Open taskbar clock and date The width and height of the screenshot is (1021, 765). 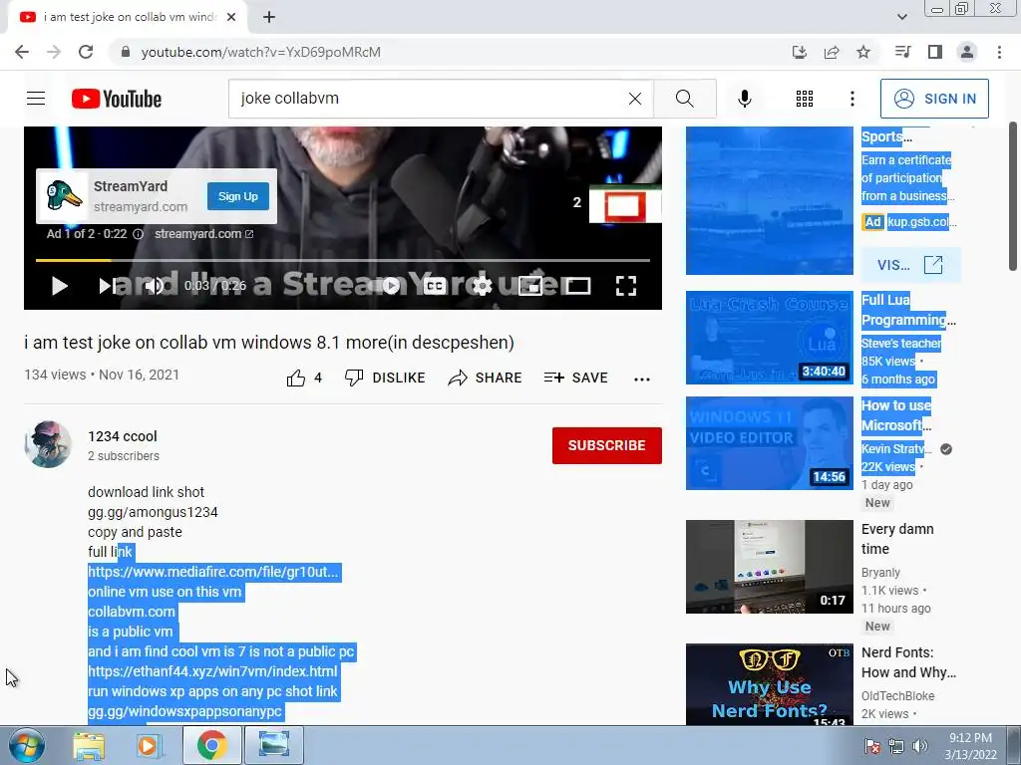pyautogui.click(x=970, y=746)
